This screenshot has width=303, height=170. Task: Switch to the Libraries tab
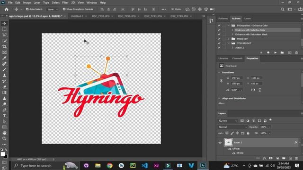pyautogui.click(x=223, y=59)
